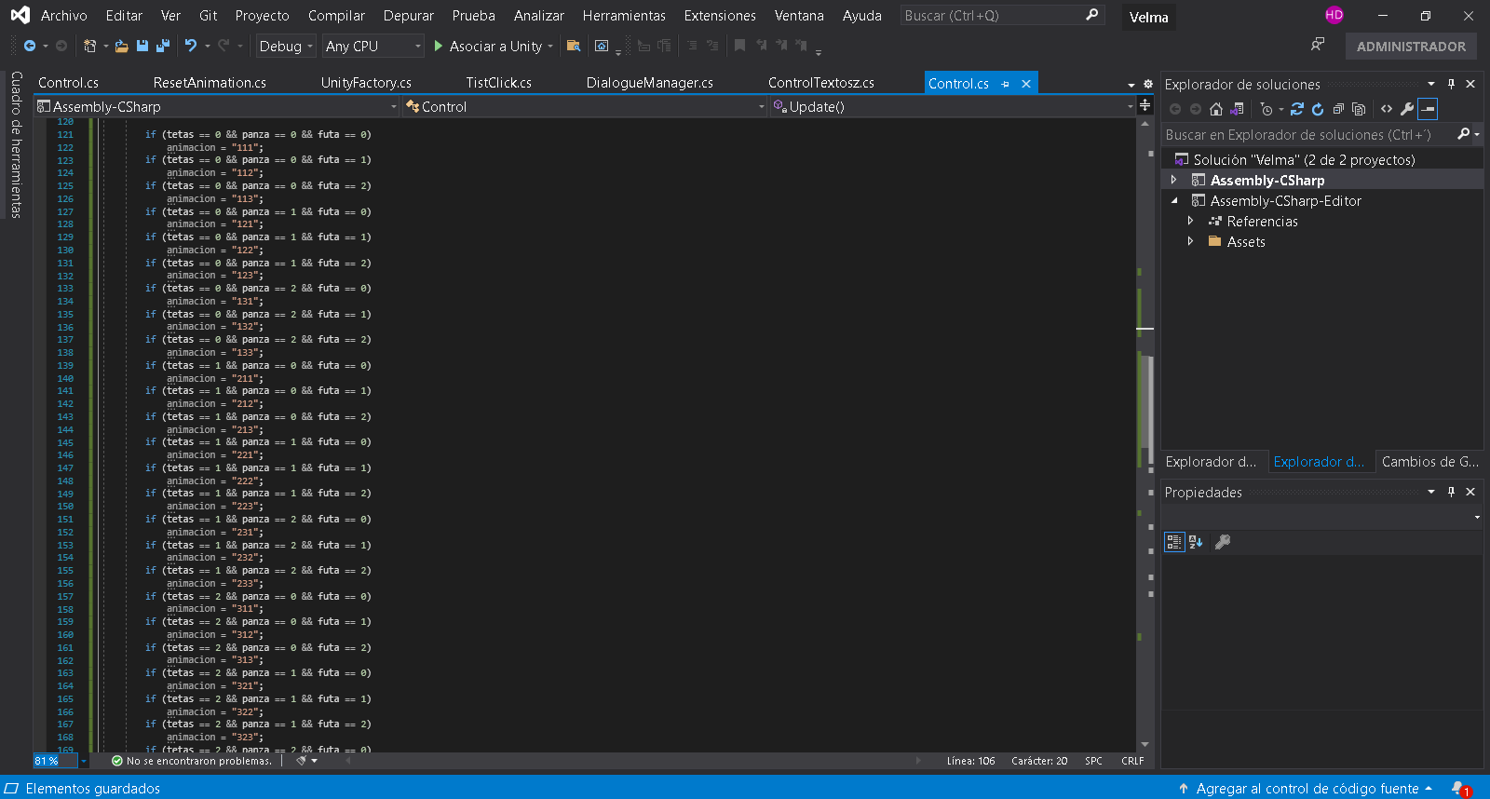Open the Extensiones menu
This screenshot has width=1490, height=799.
[x=720, y=15]
